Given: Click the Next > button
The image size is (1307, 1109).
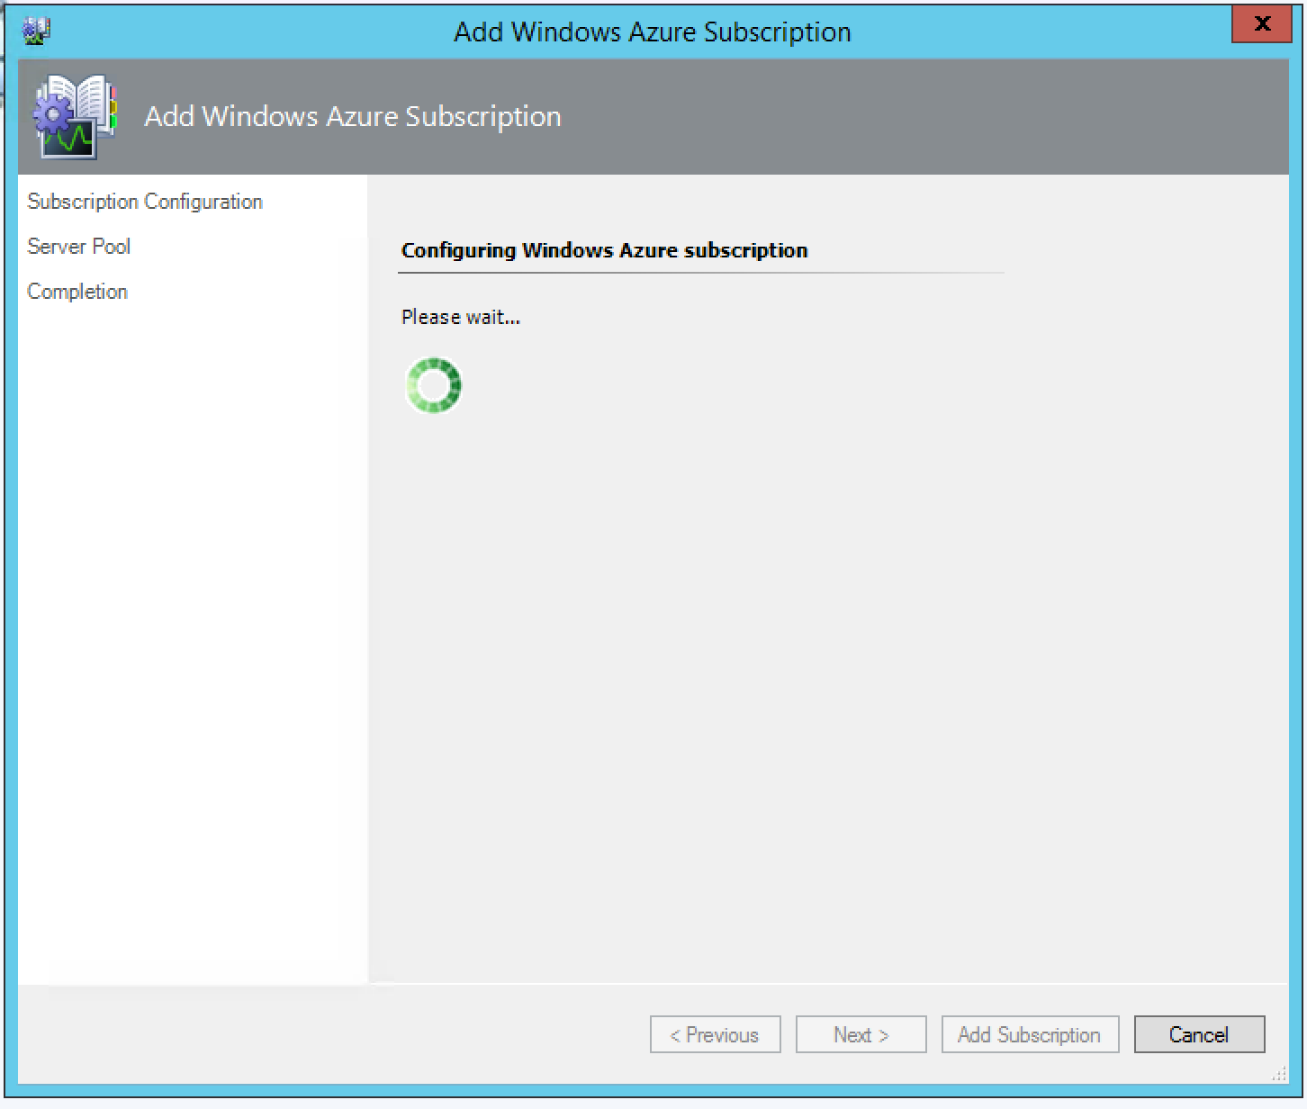Looking at the screenshot, I should point(861,1035).
